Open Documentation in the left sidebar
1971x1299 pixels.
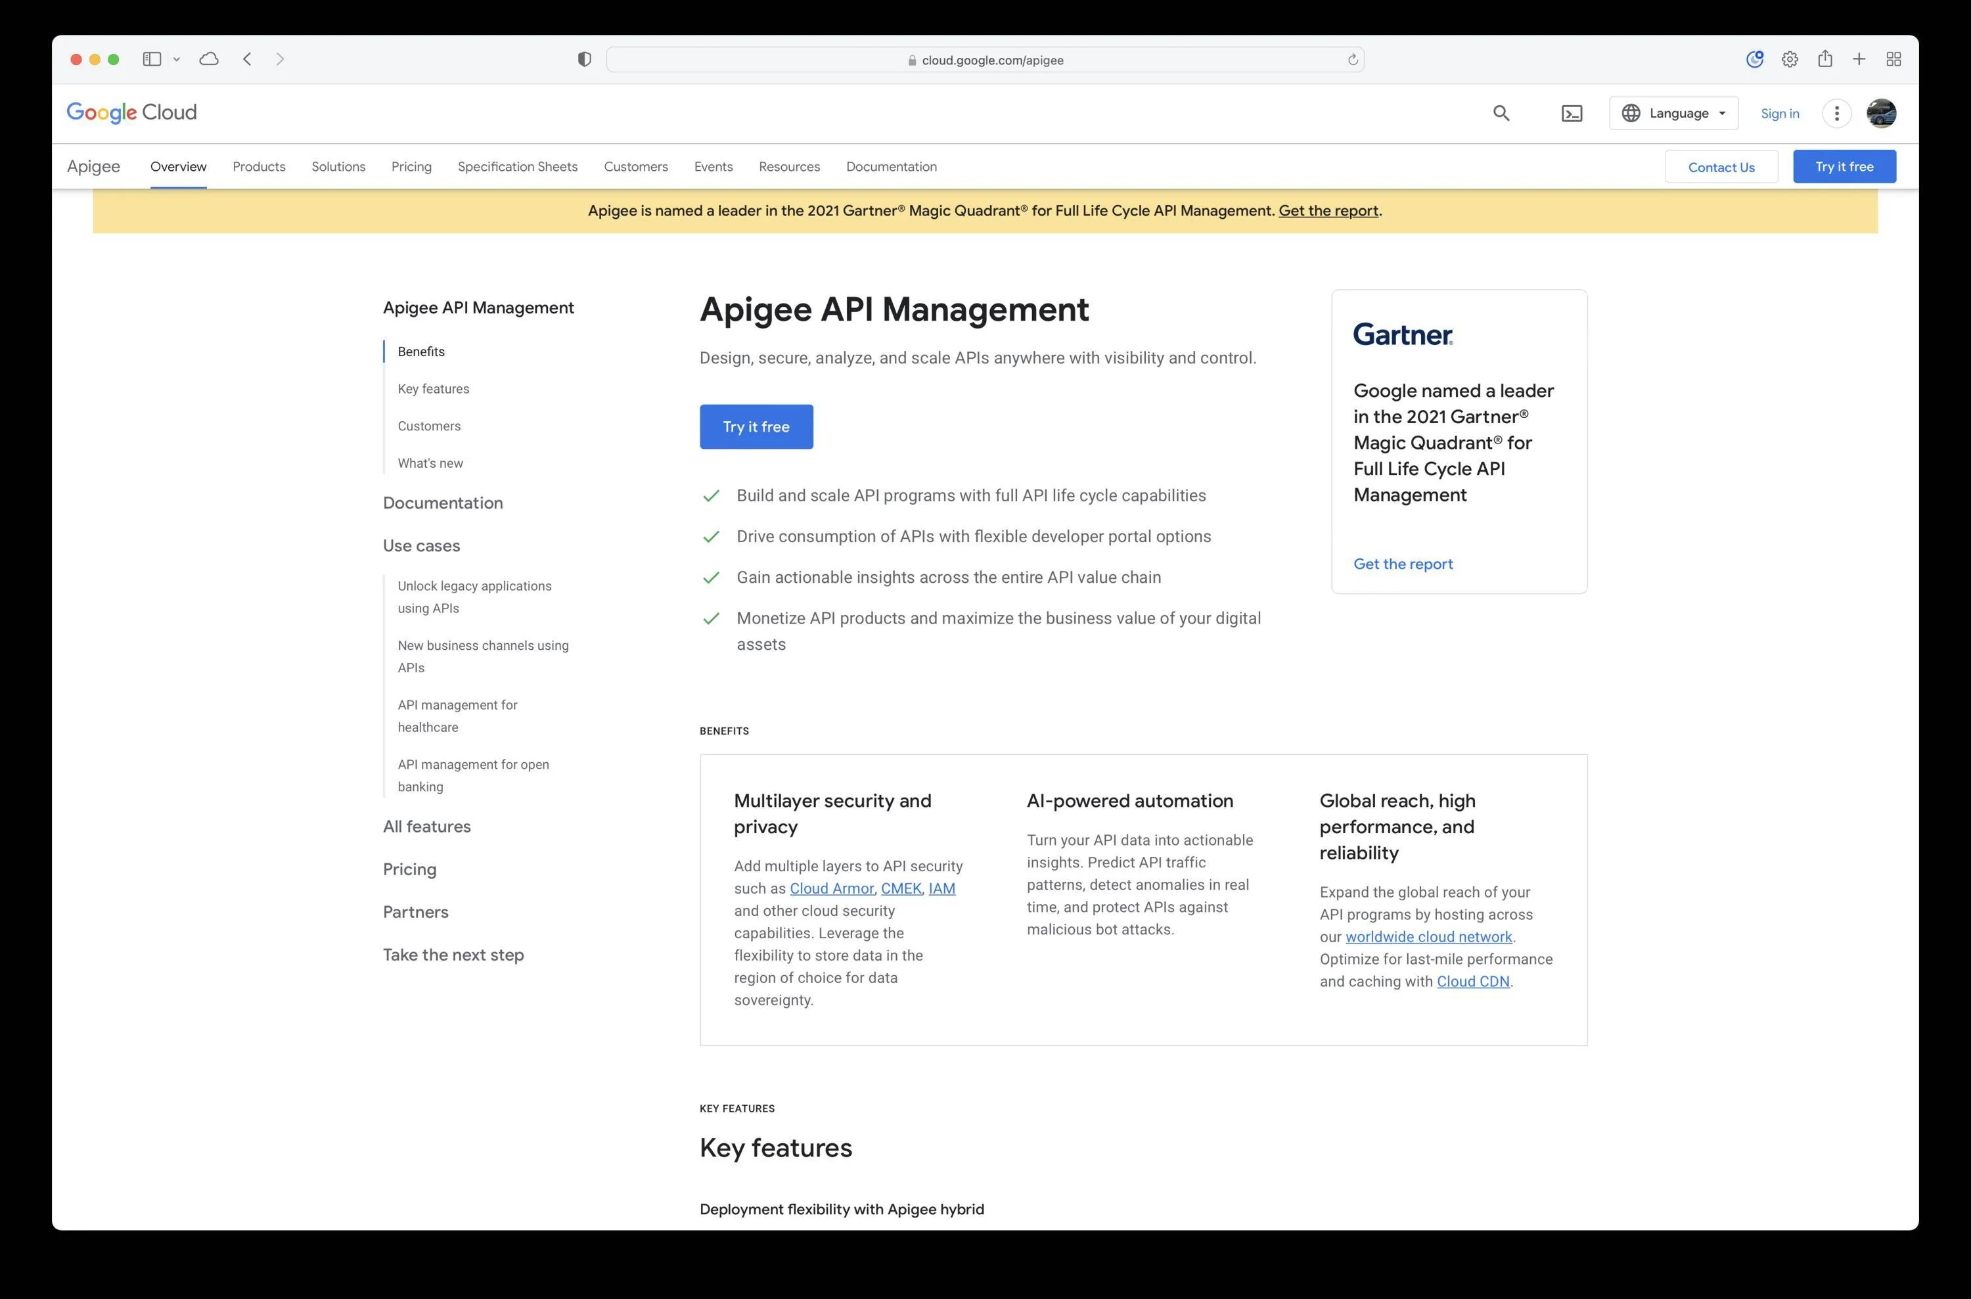(442, 503)
